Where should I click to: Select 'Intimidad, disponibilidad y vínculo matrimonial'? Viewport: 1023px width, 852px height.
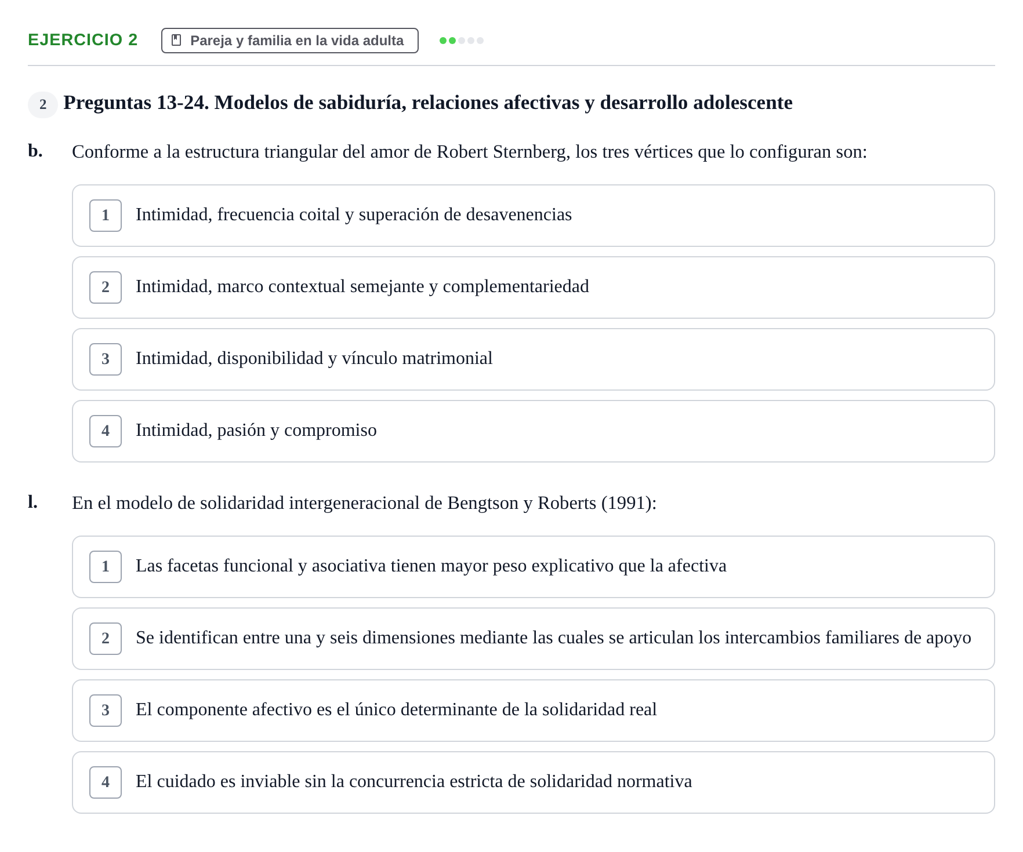pos(533,359)
